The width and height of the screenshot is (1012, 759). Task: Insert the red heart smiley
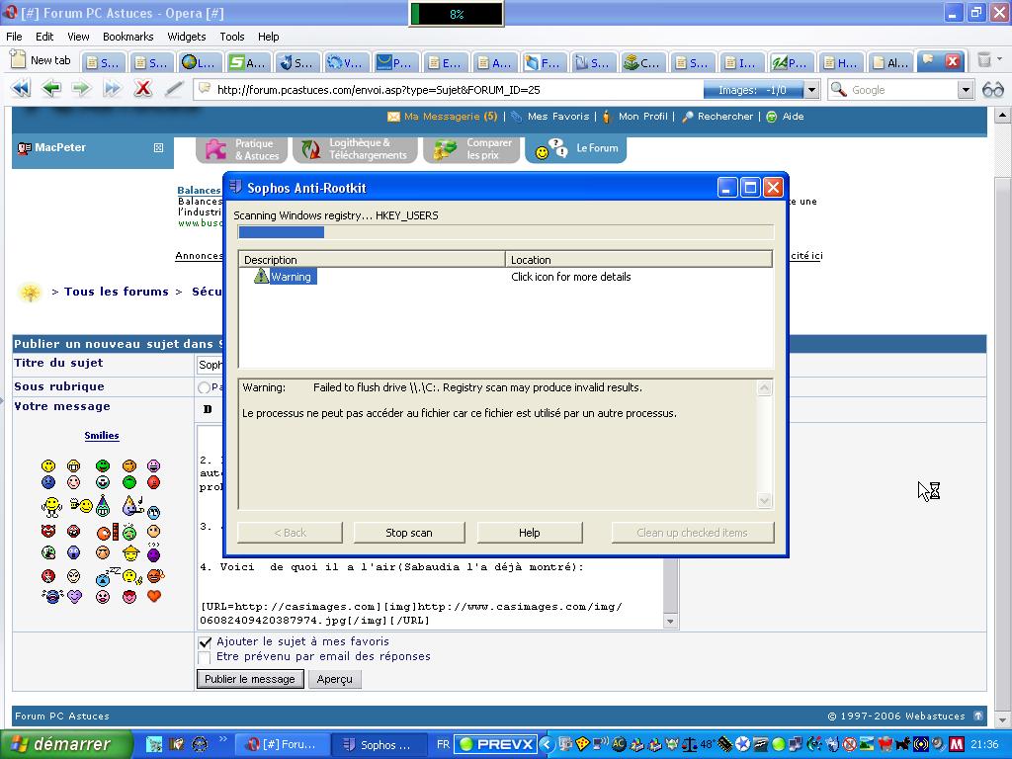(x=154, y=596)
